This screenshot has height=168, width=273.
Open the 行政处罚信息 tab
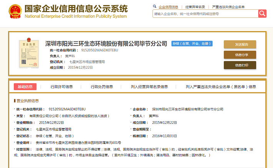[102, 87]
